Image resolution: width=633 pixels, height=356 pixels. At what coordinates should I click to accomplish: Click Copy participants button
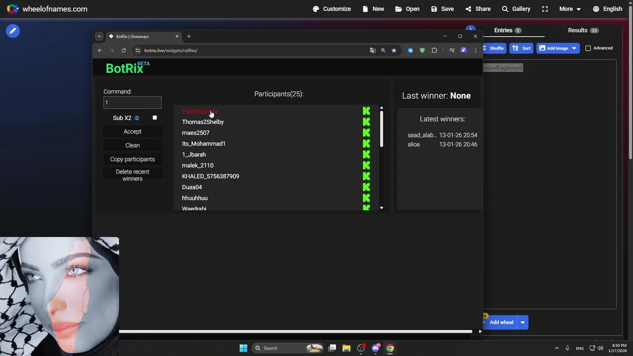click(x=133, y=159)
